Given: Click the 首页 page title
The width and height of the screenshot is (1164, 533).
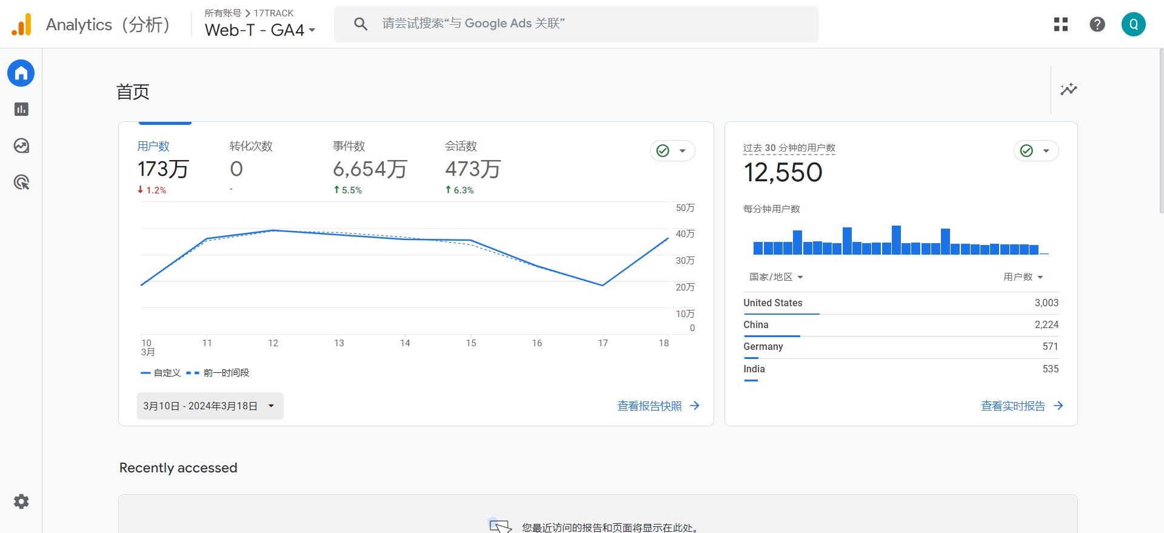Looking at the screenshot, I should coord(133,92).
